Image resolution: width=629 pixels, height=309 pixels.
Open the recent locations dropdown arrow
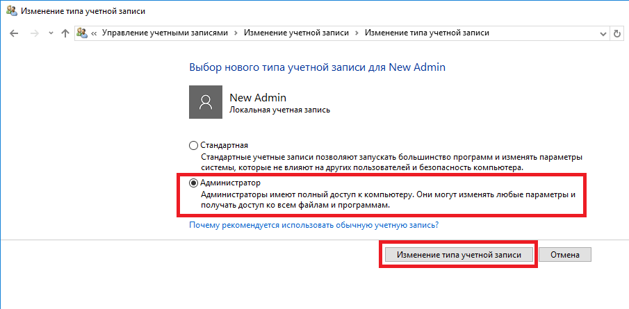pos(49,33)
